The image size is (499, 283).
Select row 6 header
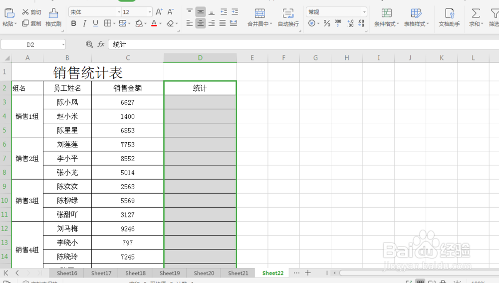tap(4, 144)
